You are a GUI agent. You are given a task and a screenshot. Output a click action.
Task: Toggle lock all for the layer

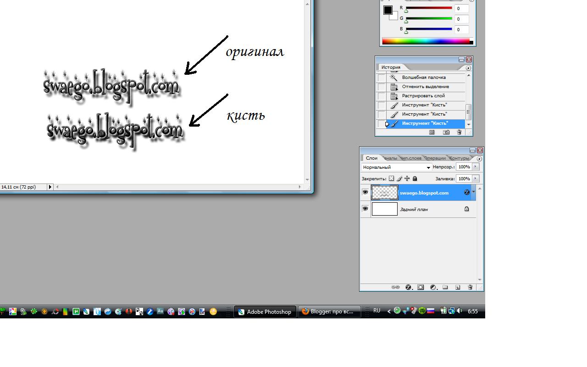pos(415,178)
